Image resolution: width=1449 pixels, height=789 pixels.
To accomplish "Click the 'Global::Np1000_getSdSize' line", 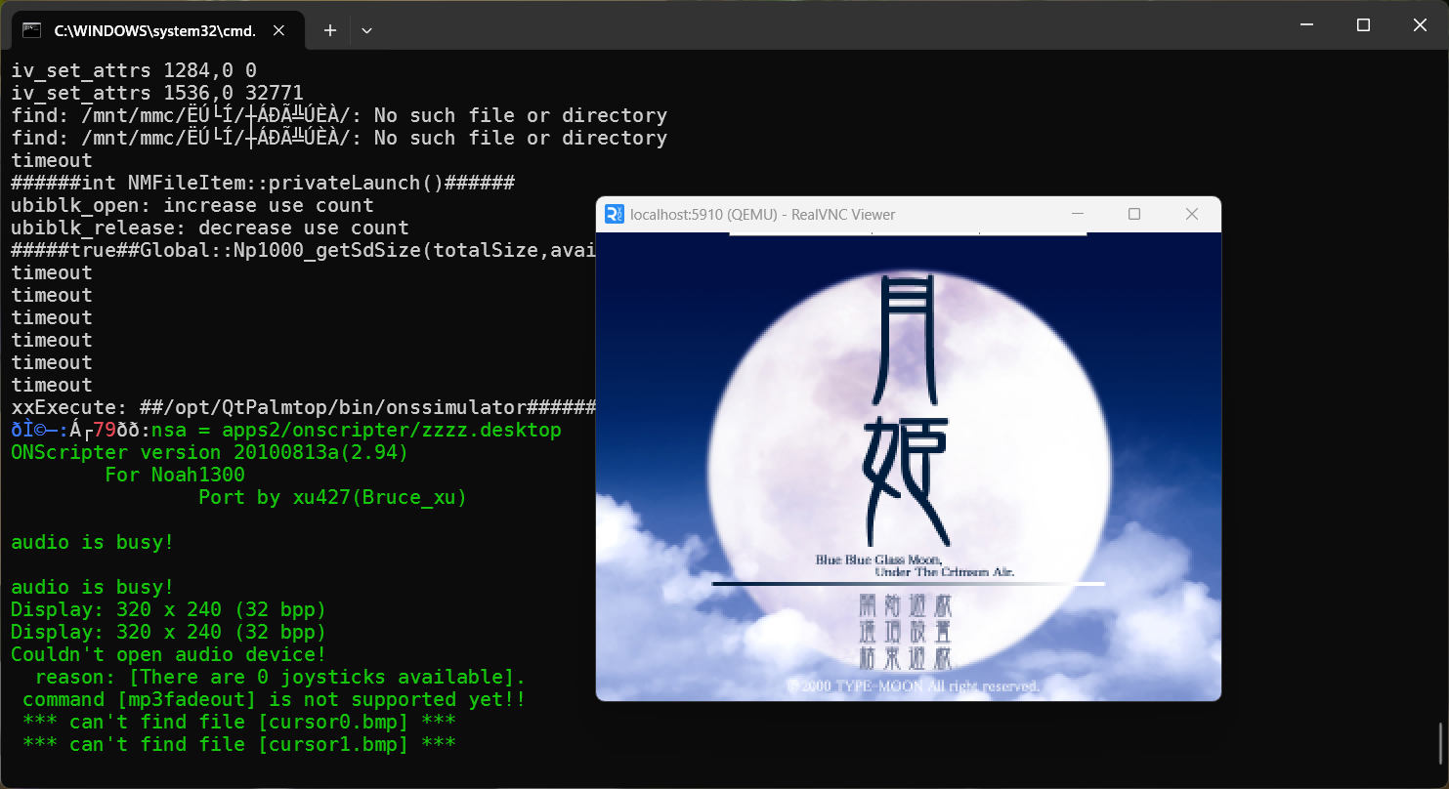I will click(x=304, y=250).
